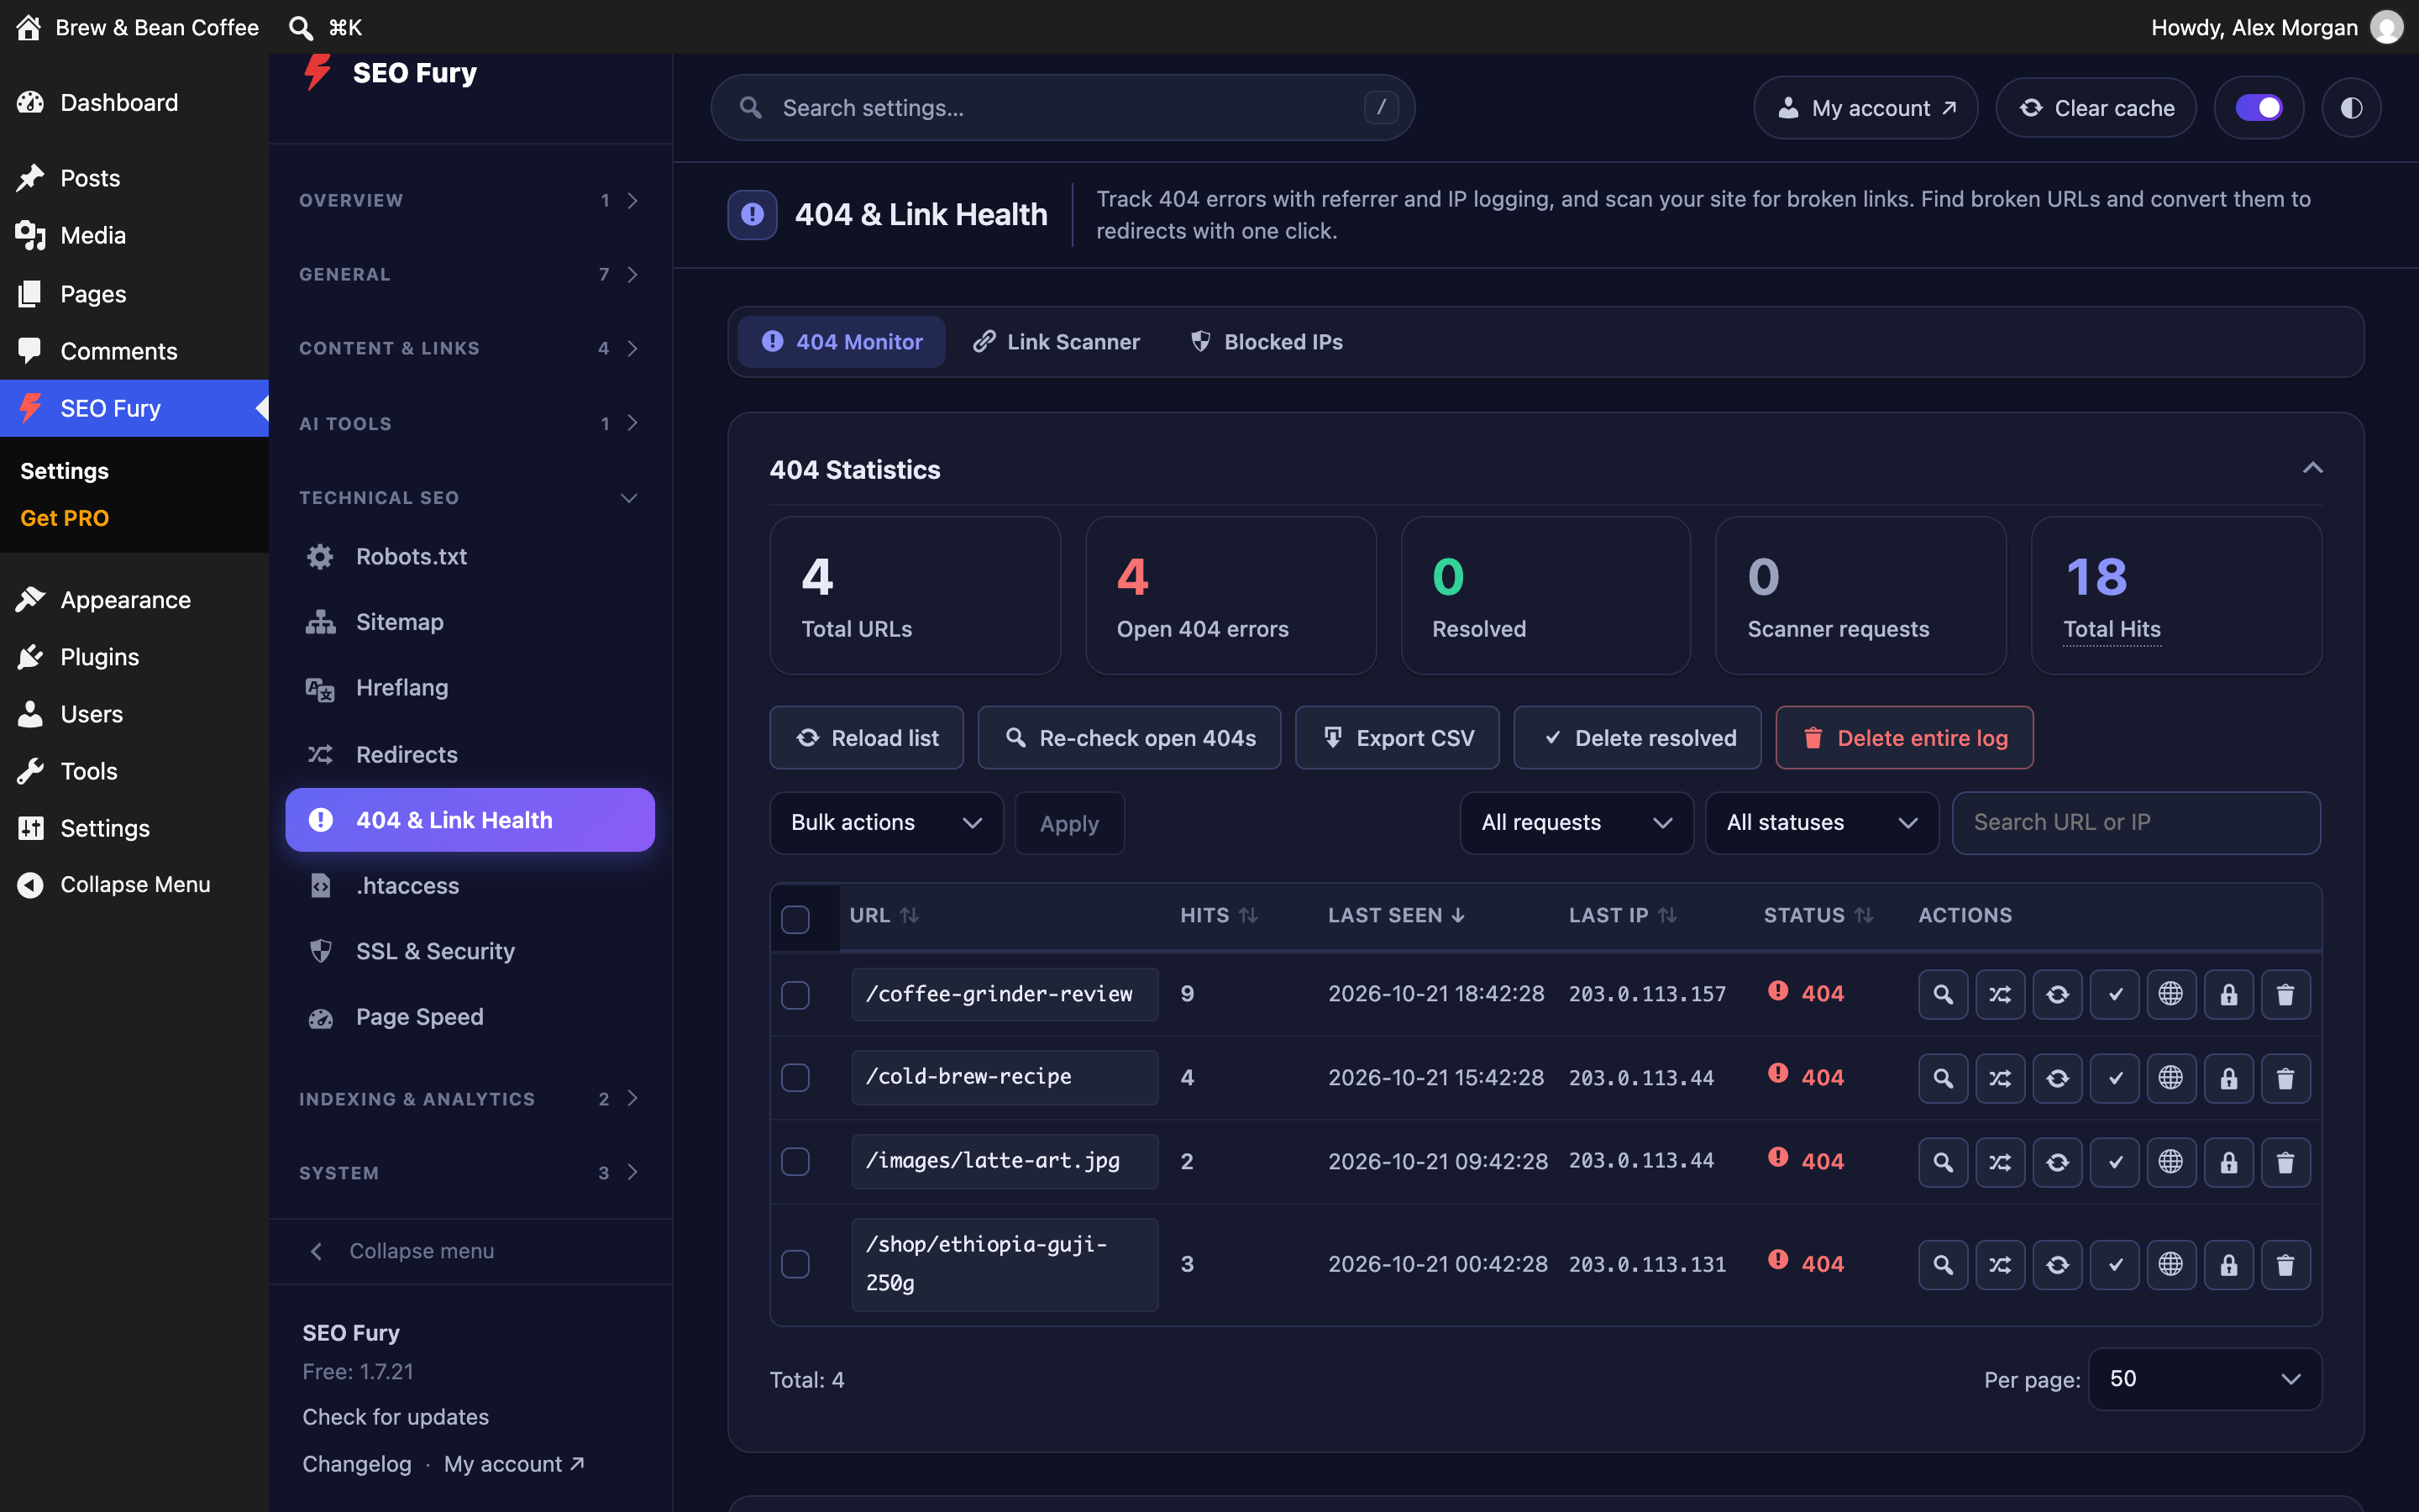Tick checkbox for /shop/ethiopia-guji-250g

coord(795,1264)
